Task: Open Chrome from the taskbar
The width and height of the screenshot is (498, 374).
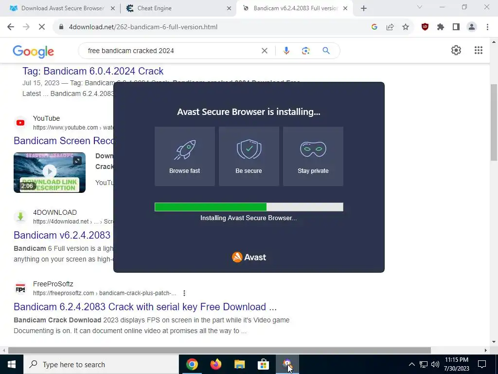Action: tap(192, 364)
